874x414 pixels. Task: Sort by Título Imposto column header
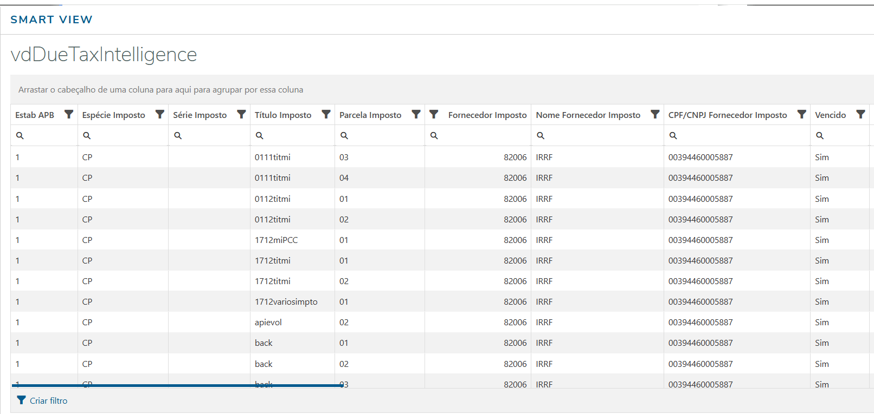[283, 115]
